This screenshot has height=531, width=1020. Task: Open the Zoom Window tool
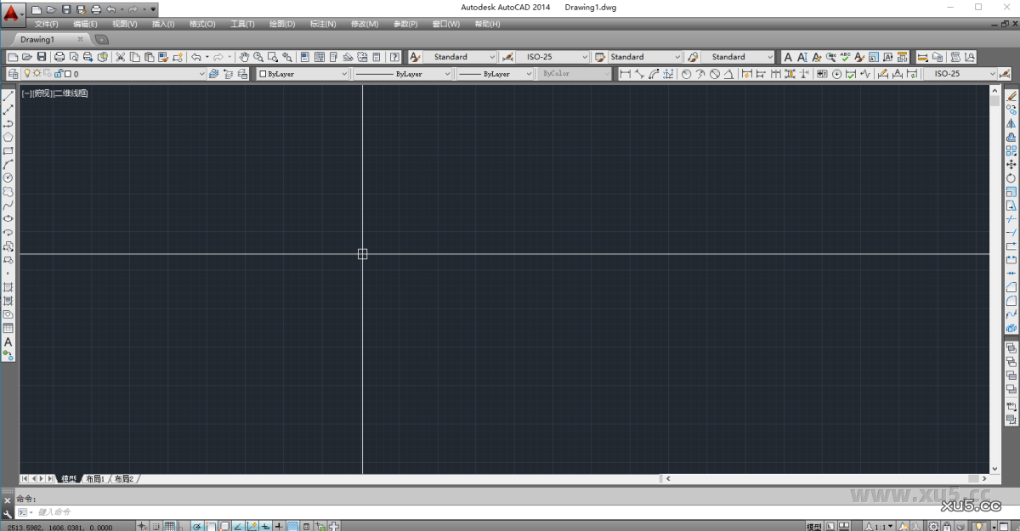tap(271, 56)
